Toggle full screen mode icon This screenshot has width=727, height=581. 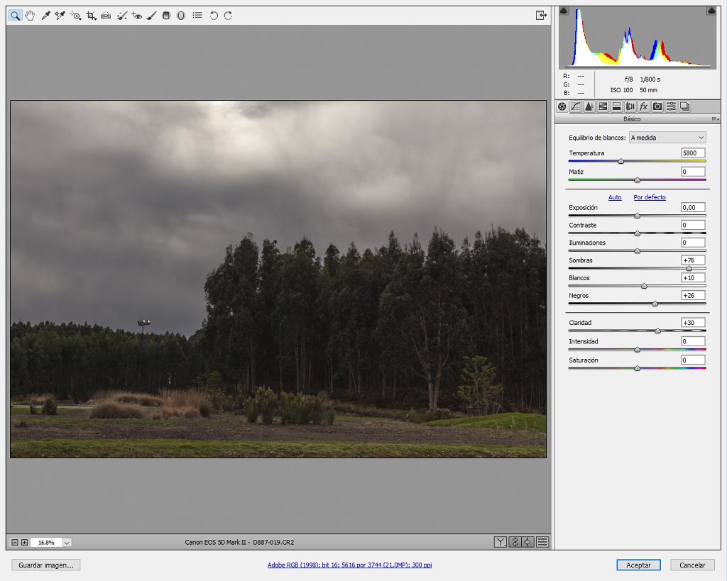tap(541, 16)
